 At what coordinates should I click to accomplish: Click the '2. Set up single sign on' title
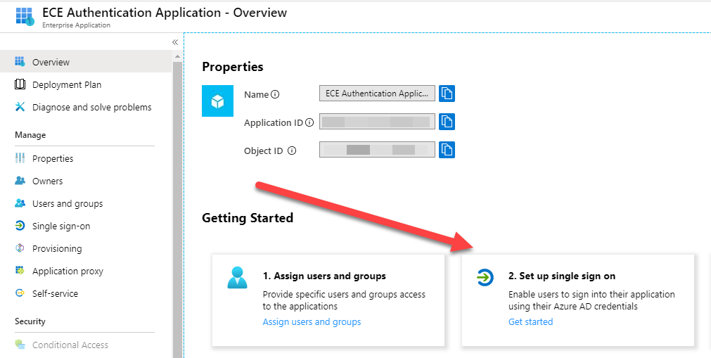pos(562,276)
